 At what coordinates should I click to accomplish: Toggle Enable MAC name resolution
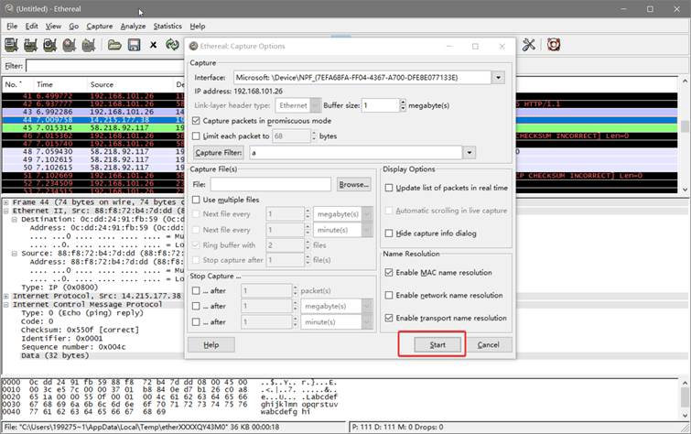[x=389, y=273]
